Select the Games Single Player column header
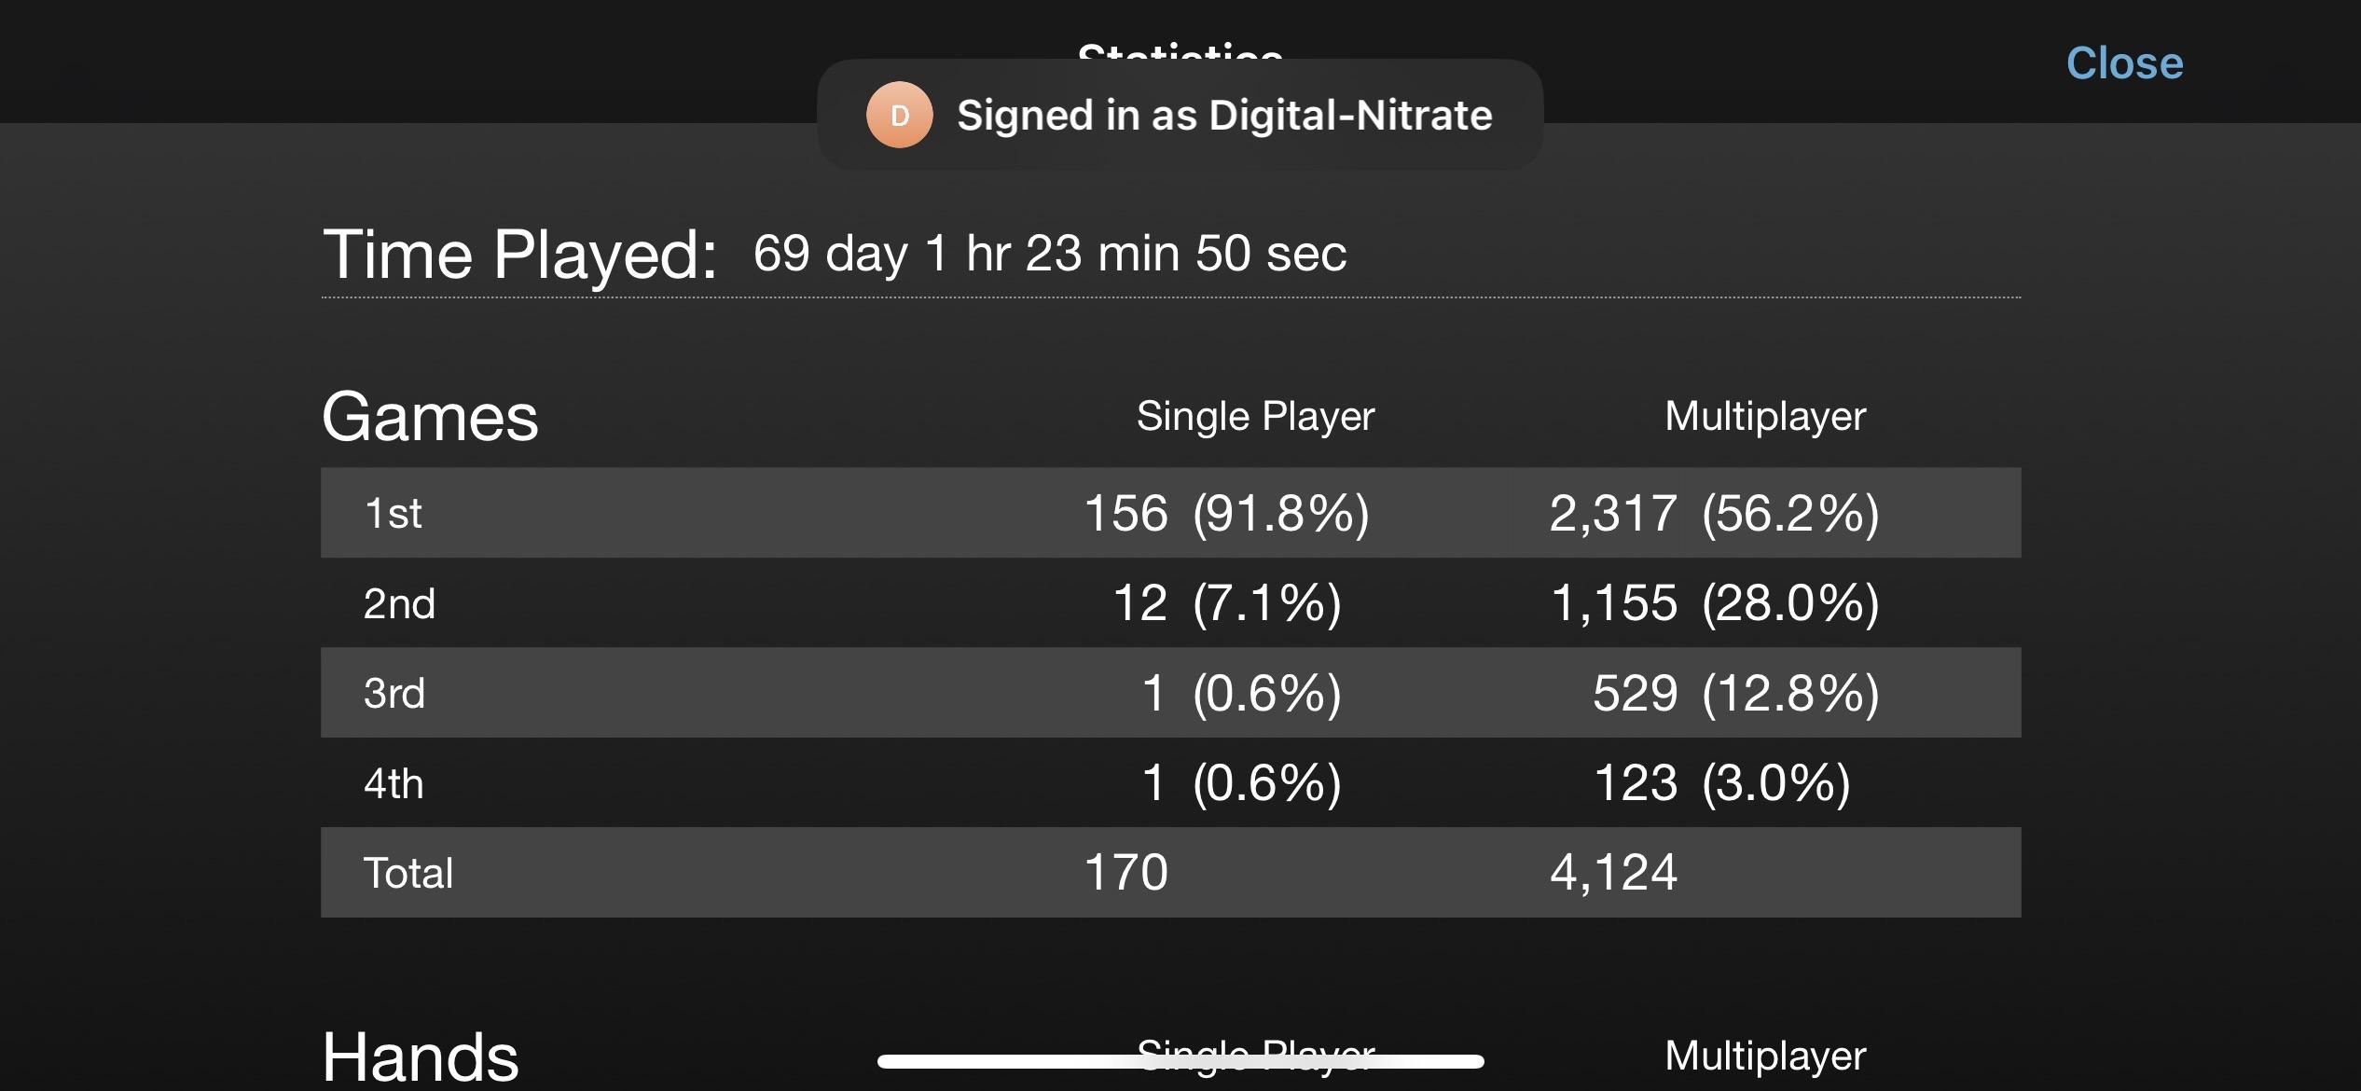 (x=1255, y=416)
